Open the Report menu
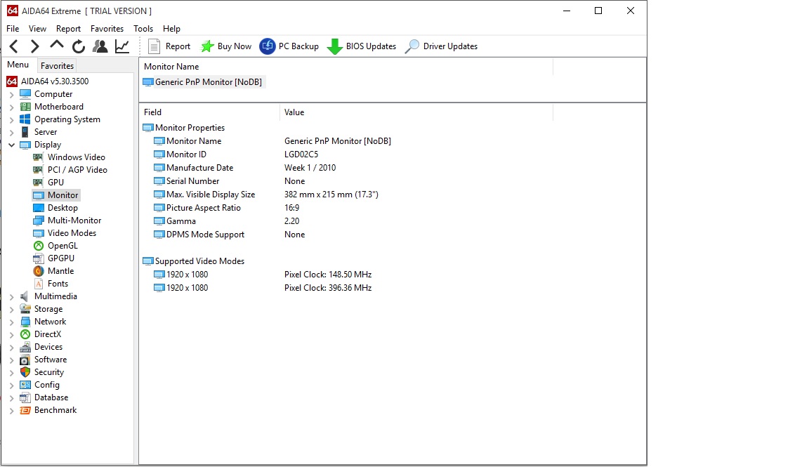This screenshot has width=809, height=467. tap(68, 29)
